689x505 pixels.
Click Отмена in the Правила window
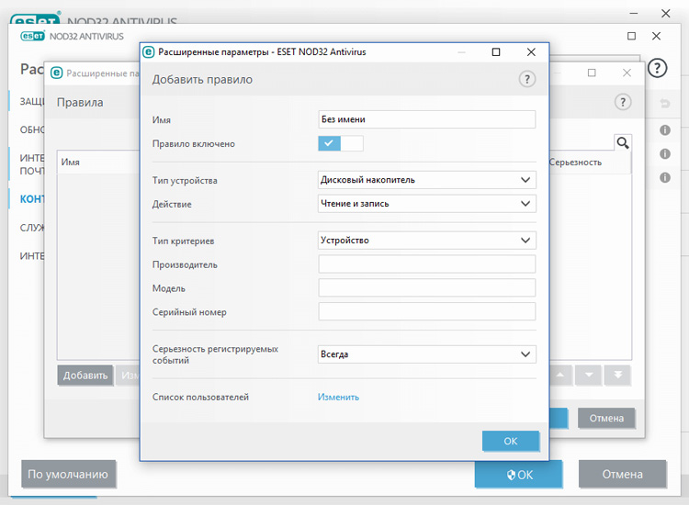pyautogui.click(x=606, y=418)
